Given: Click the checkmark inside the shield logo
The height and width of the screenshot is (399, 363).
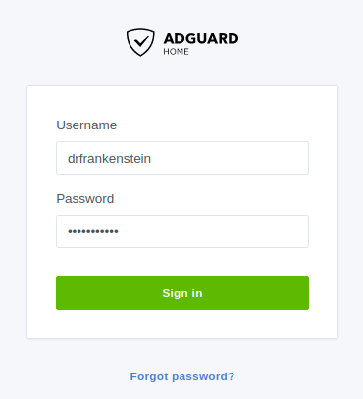Looking at the screenshot, I should point(141,41).
